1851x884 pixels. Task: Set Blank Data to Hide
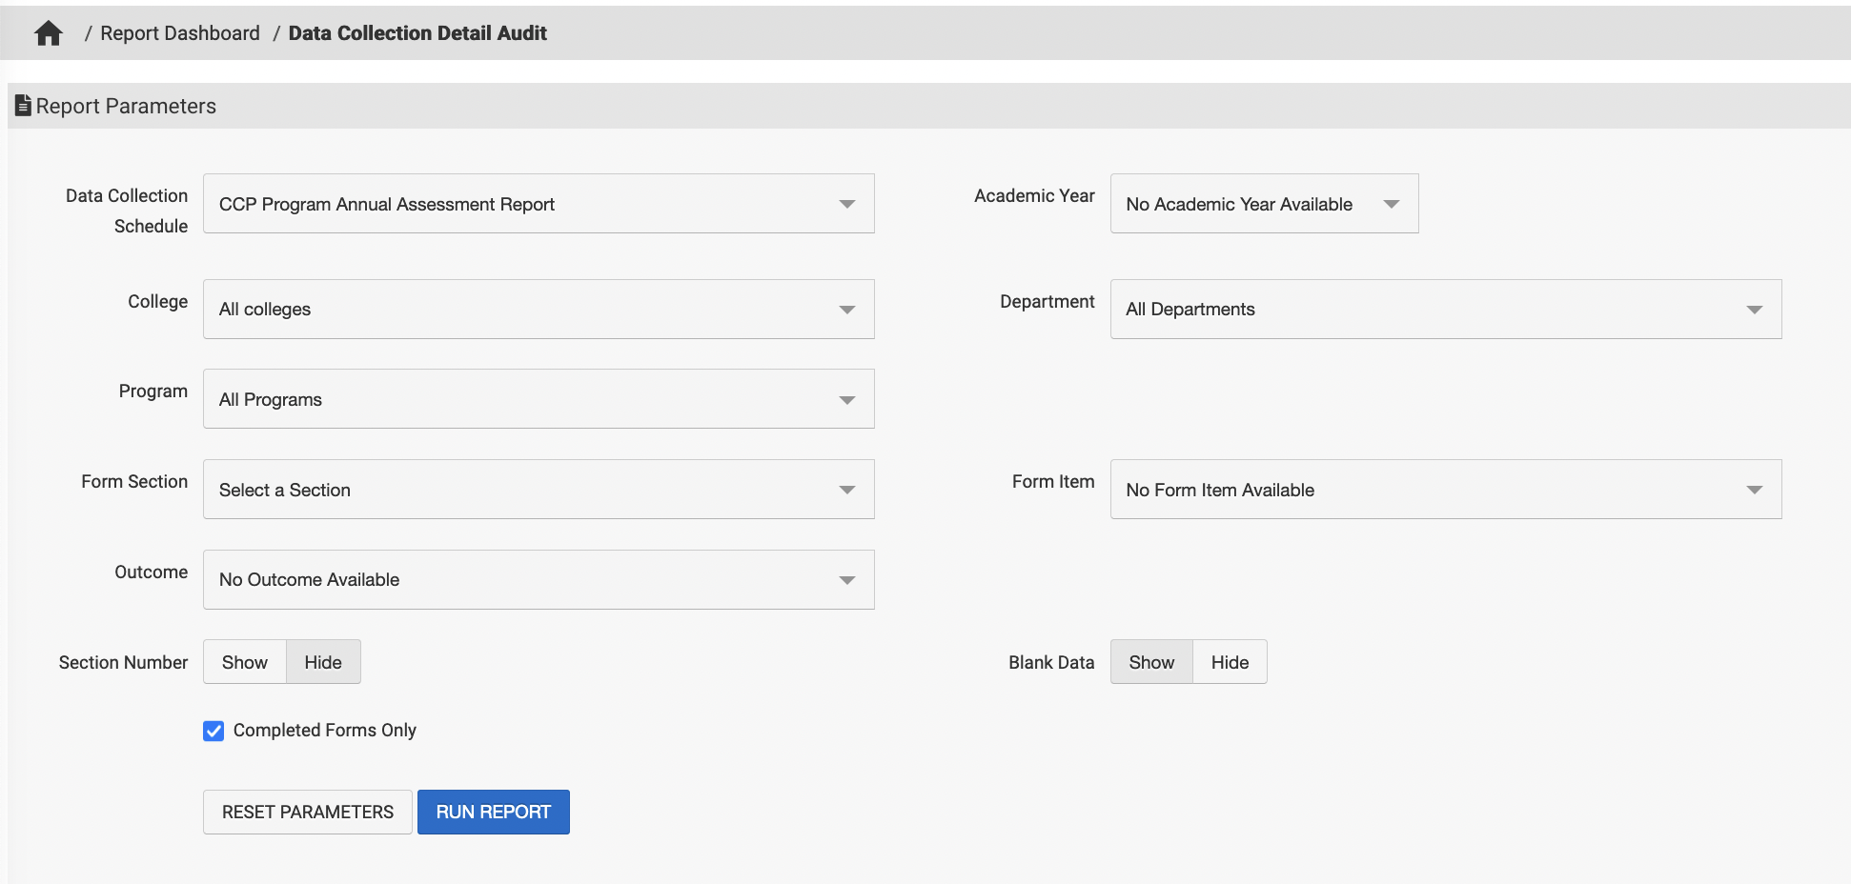tap(1230, 662)
